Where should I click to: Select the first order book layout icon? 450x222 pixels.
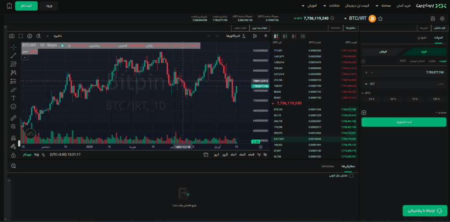point(276,36)
